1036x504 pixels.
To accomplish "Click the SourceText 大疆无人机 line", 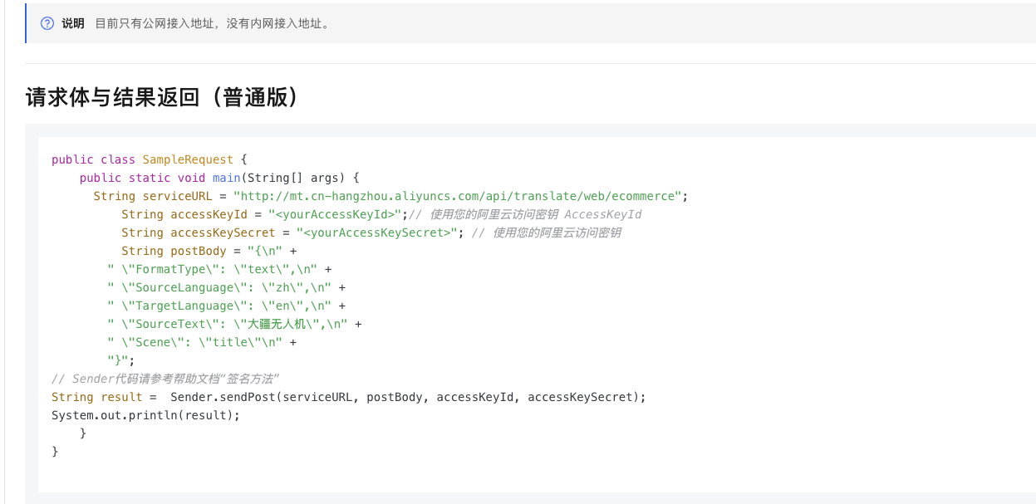I will [233, 324].
